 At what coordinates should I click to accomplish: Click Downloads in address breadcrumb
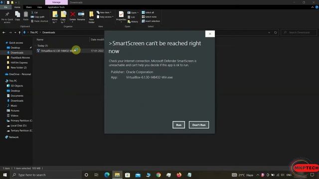49,32
